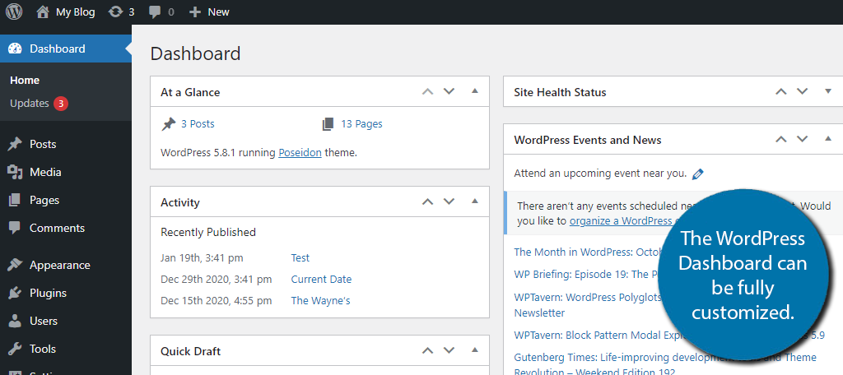Move Site Health Status widget up
The image size is (843, 375).
point(780,91)
